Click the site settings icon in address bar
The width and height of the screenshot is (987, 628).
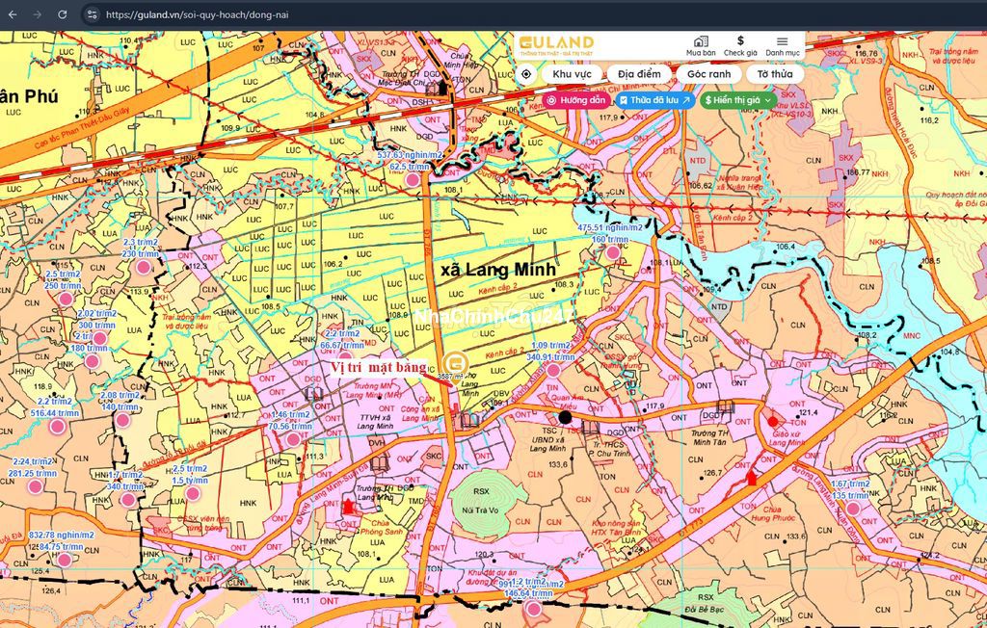click(x=92, y=14)
